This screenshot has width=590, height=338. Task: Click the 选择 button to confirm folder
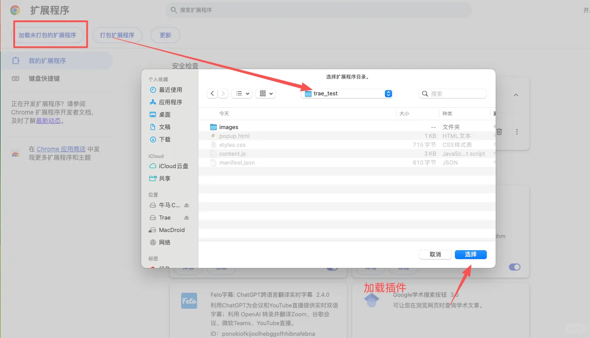(x=470, y=254)
